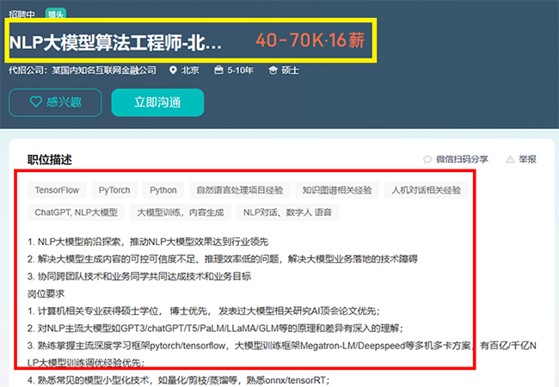Click the 北京 location text

pos(190,71)
